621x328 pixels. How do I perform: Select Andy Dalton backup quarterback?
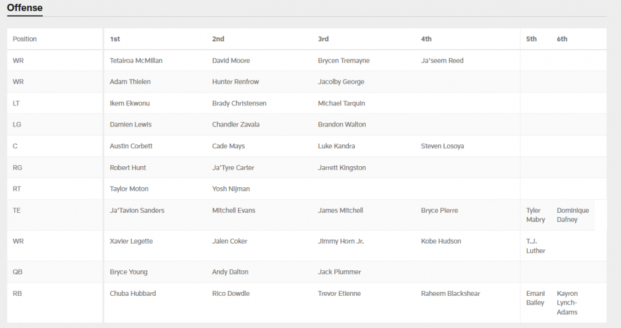(x=230, y=272)
